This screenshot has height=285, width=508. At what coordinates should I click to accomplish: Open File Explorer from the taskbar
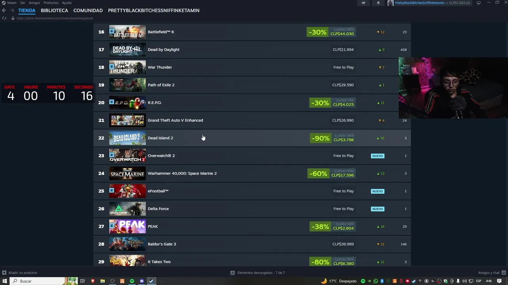coord(102,281)
